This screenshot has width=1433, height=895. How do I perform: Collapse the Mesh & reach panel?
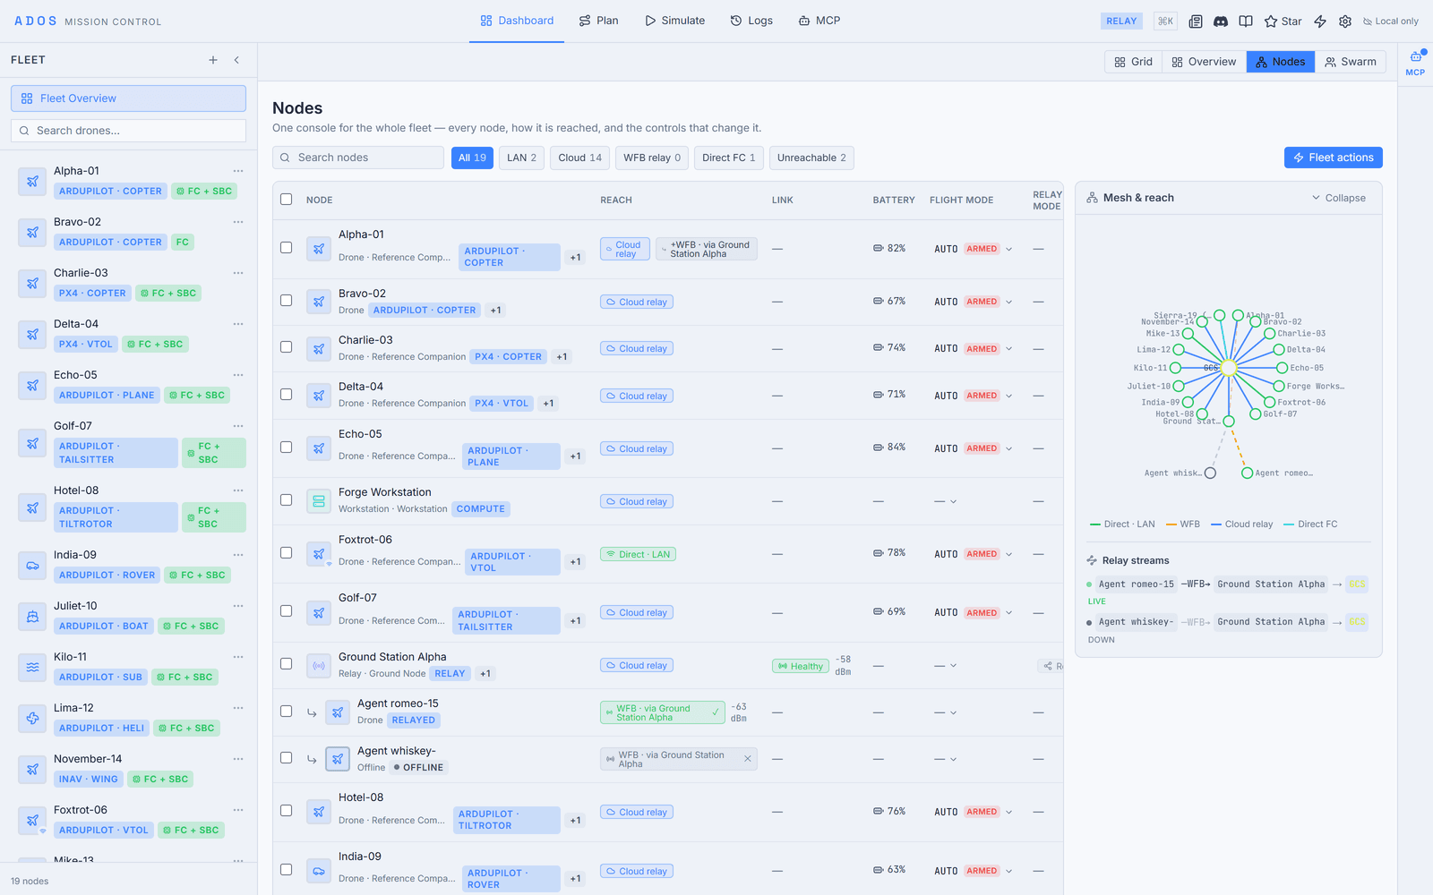point(1339,198)
